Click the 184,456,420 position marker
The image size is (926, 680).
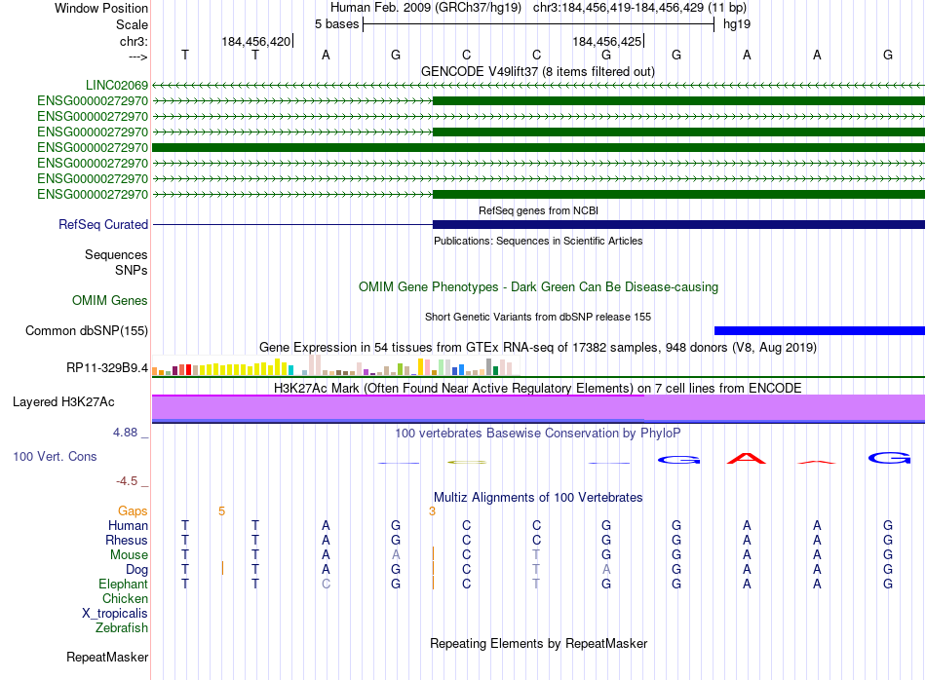tap(257, 41)
